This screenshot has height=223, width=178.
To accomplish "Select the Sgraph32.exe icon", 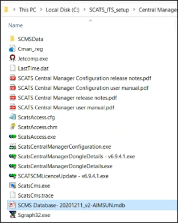I will 12,215.
